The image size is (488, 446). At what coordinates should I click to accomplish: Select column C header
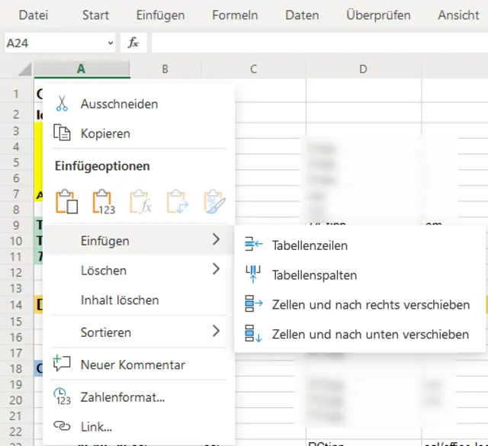coord(254,69)
